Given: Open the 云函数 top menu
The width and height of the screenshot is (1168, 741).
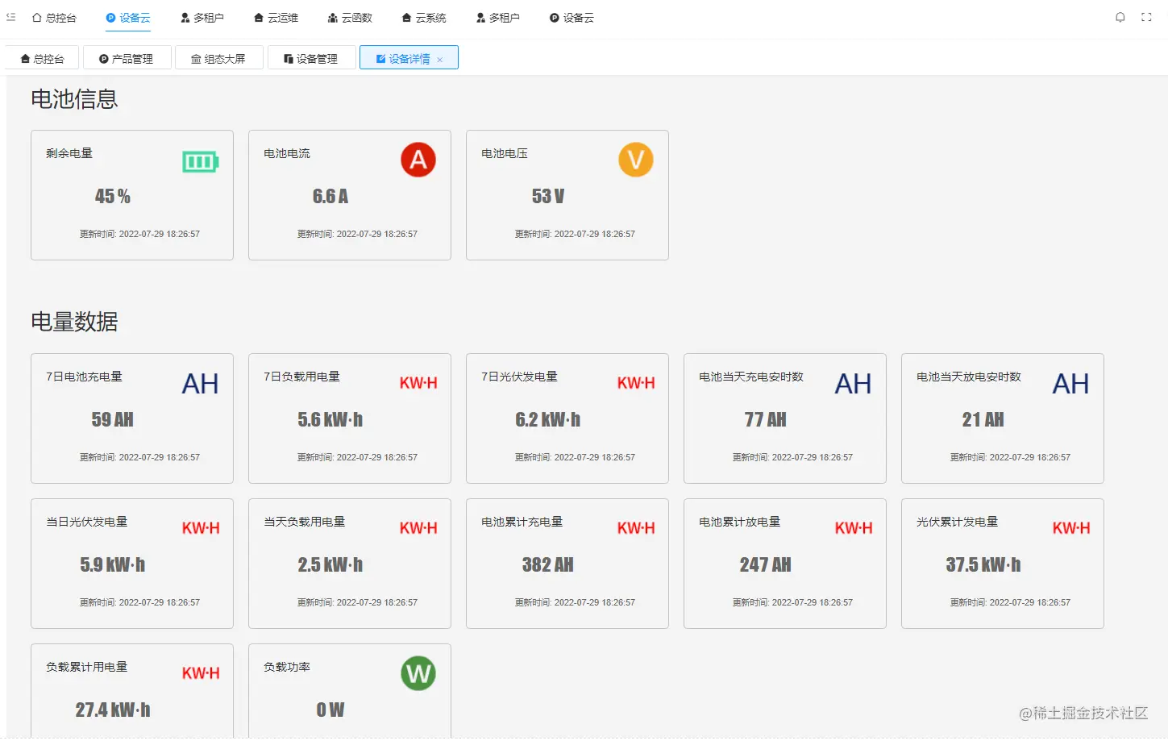Looking at the screenshot, I should (350, 18).
